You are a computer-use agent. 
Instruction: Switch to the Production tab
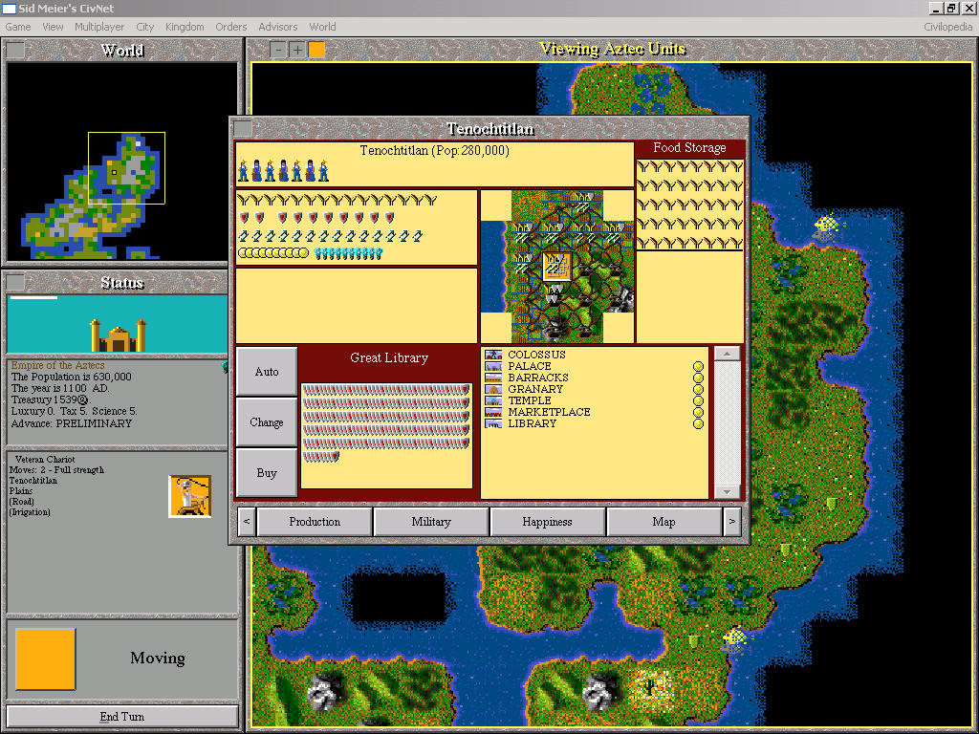point(315,522)
